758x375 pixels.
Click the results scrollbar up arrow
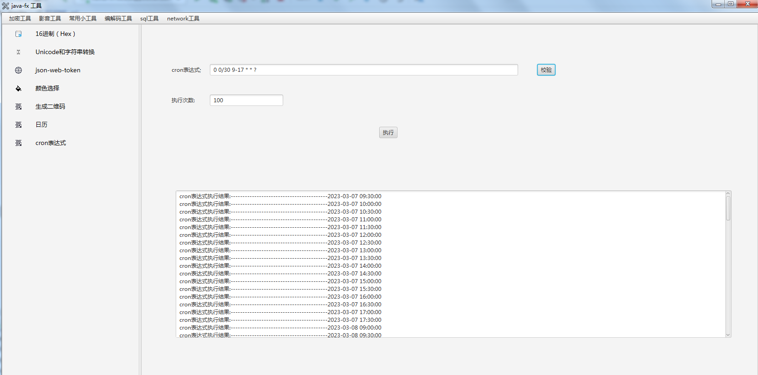point(728,194)
